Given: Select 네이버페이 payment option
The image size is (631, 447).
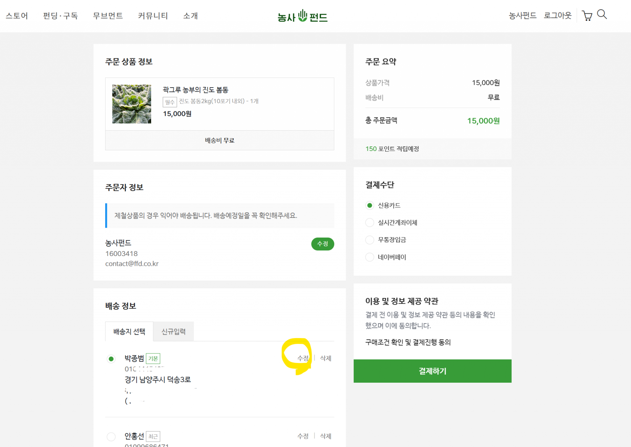Looking at the screenshot, I should pos(370,257).
